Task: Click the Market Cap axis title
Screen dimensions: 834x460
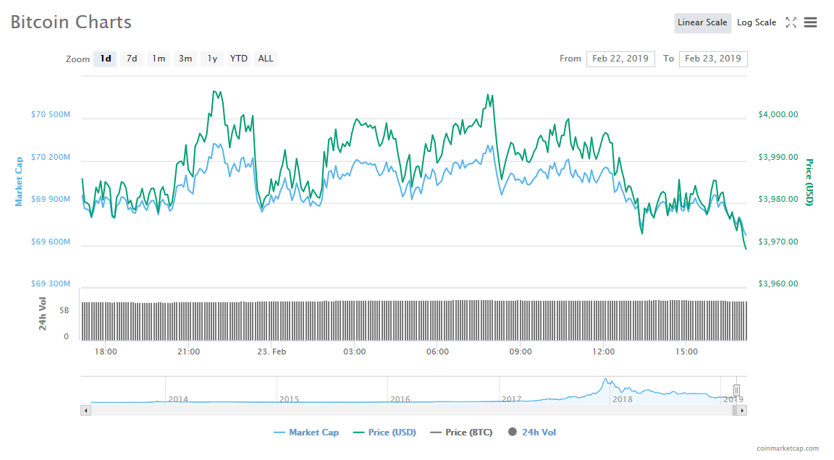Action: tap(19, 182)
